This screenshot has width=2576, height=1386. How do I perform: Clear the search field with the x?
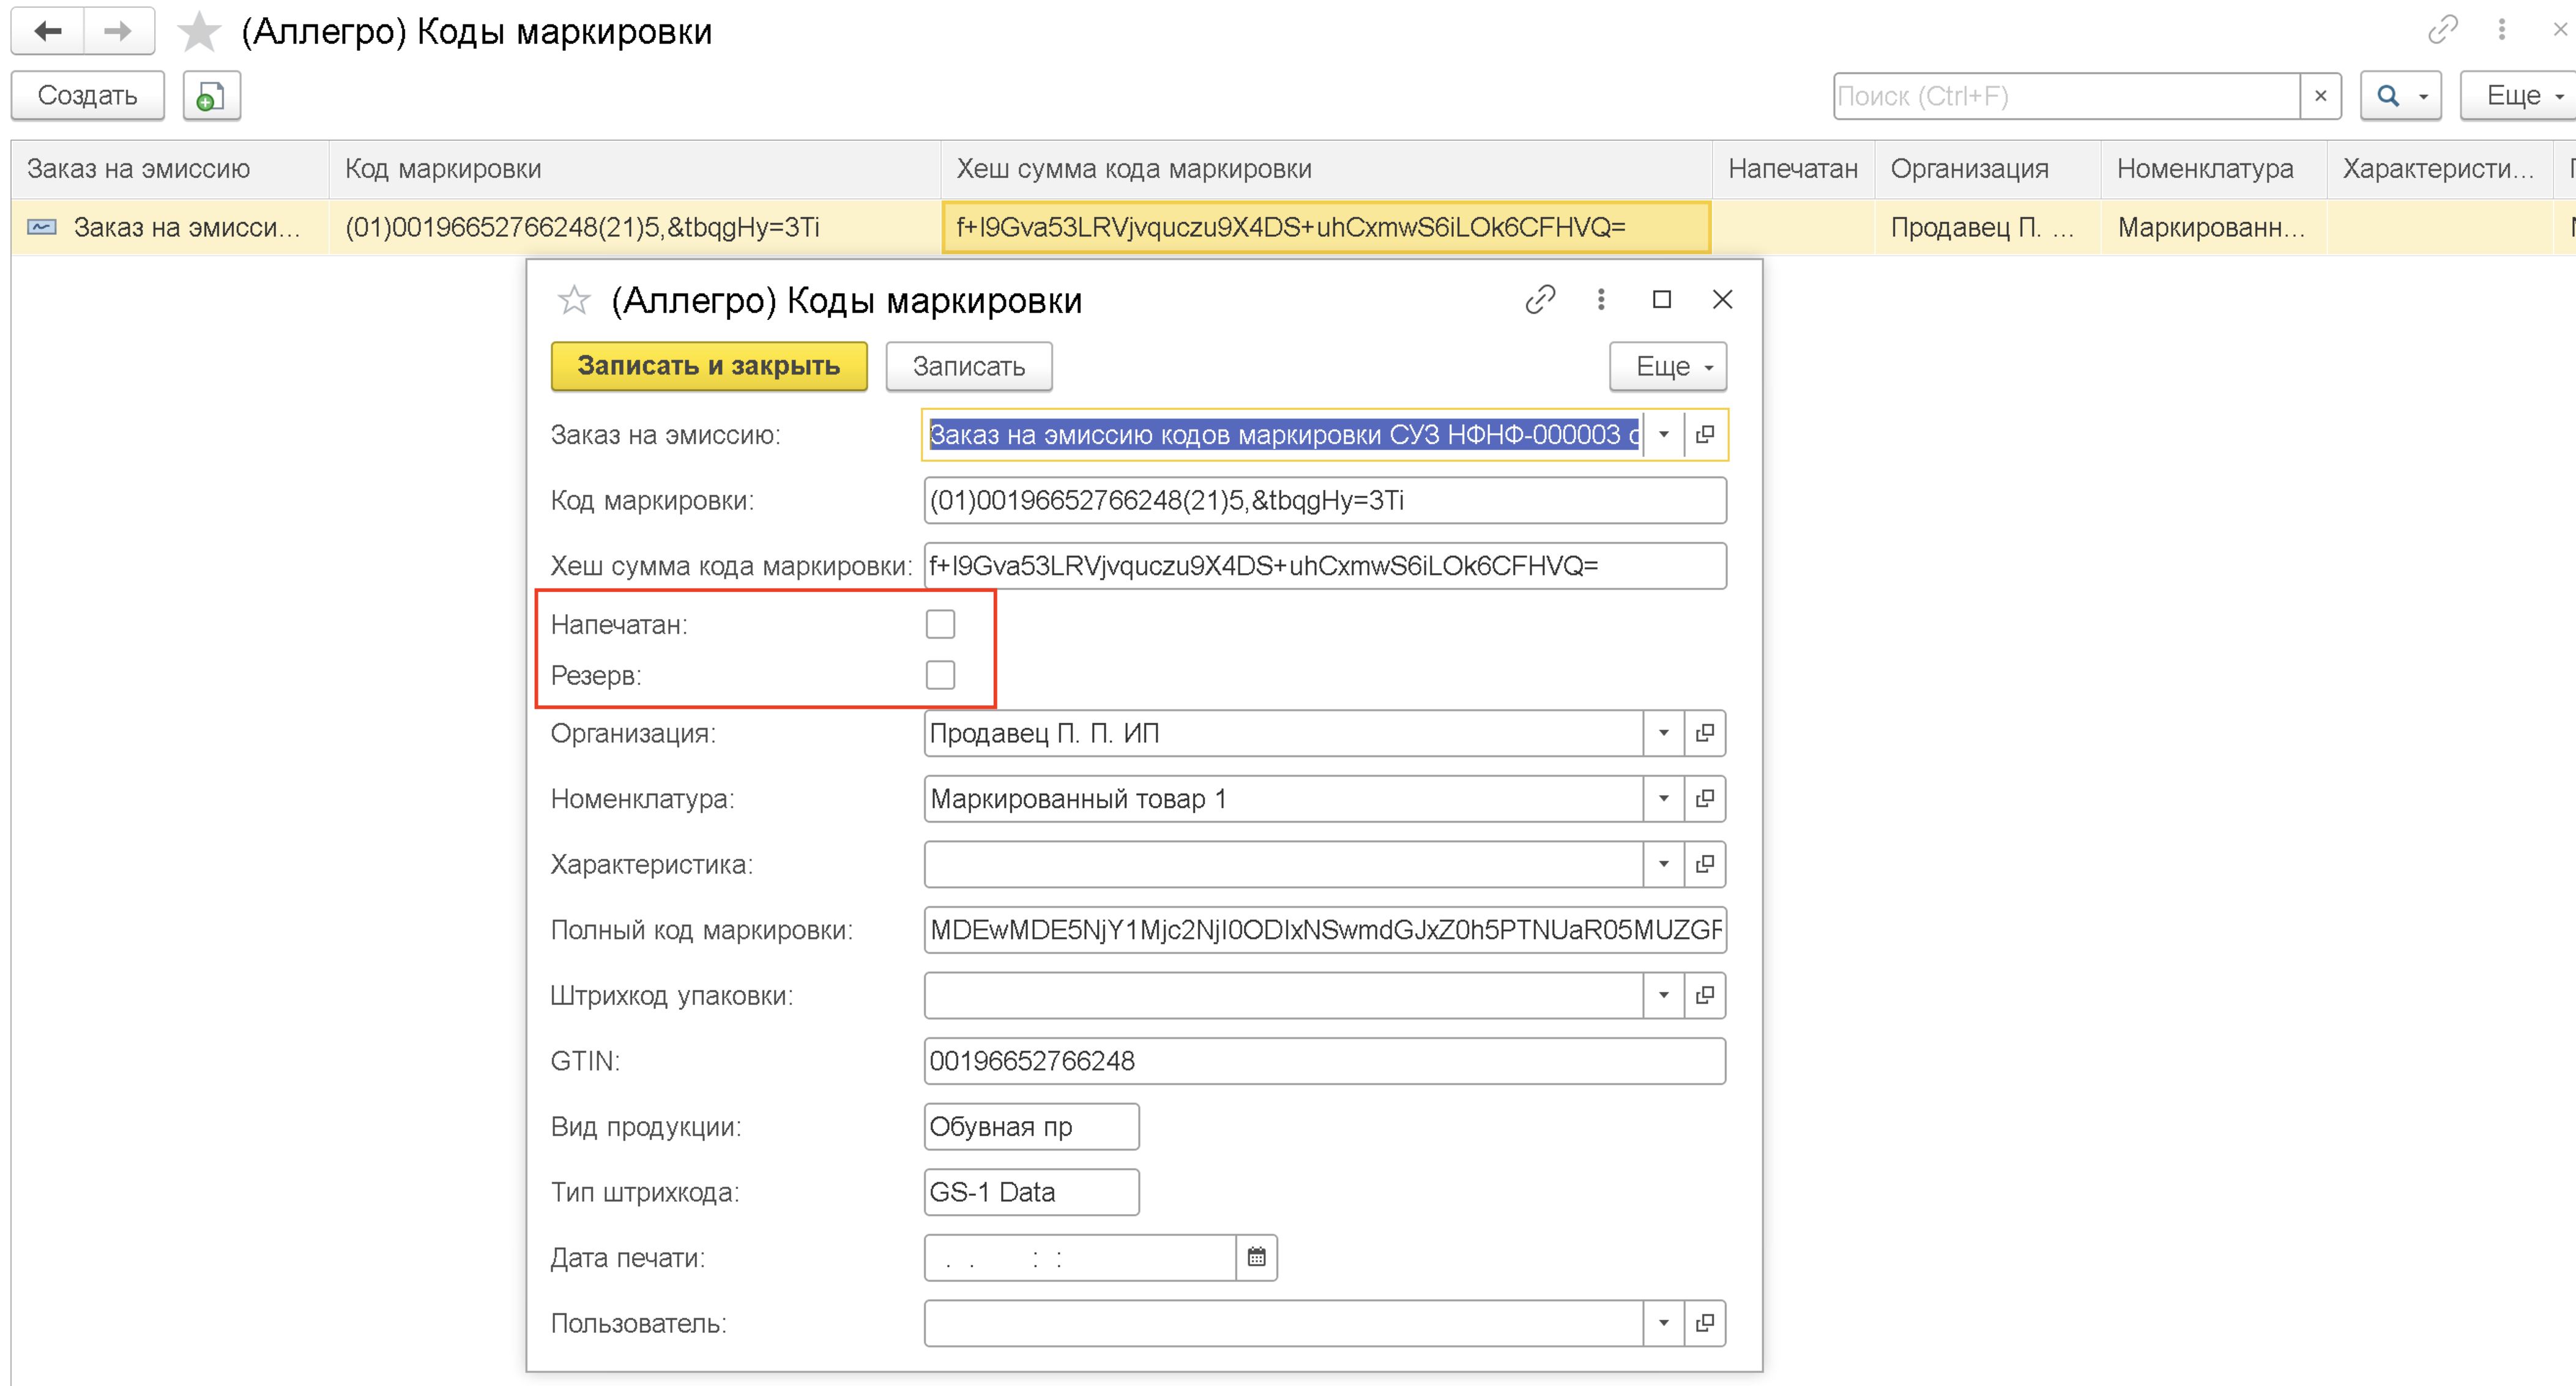pyautogui.click(x=2320, y=96)
